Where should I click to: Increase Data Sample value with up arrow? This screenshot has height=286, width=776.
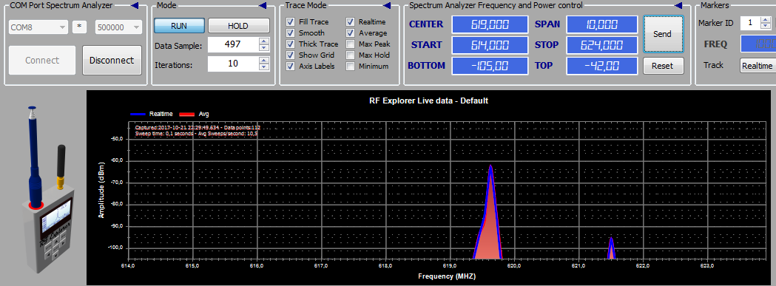click(x=264, y=41)
